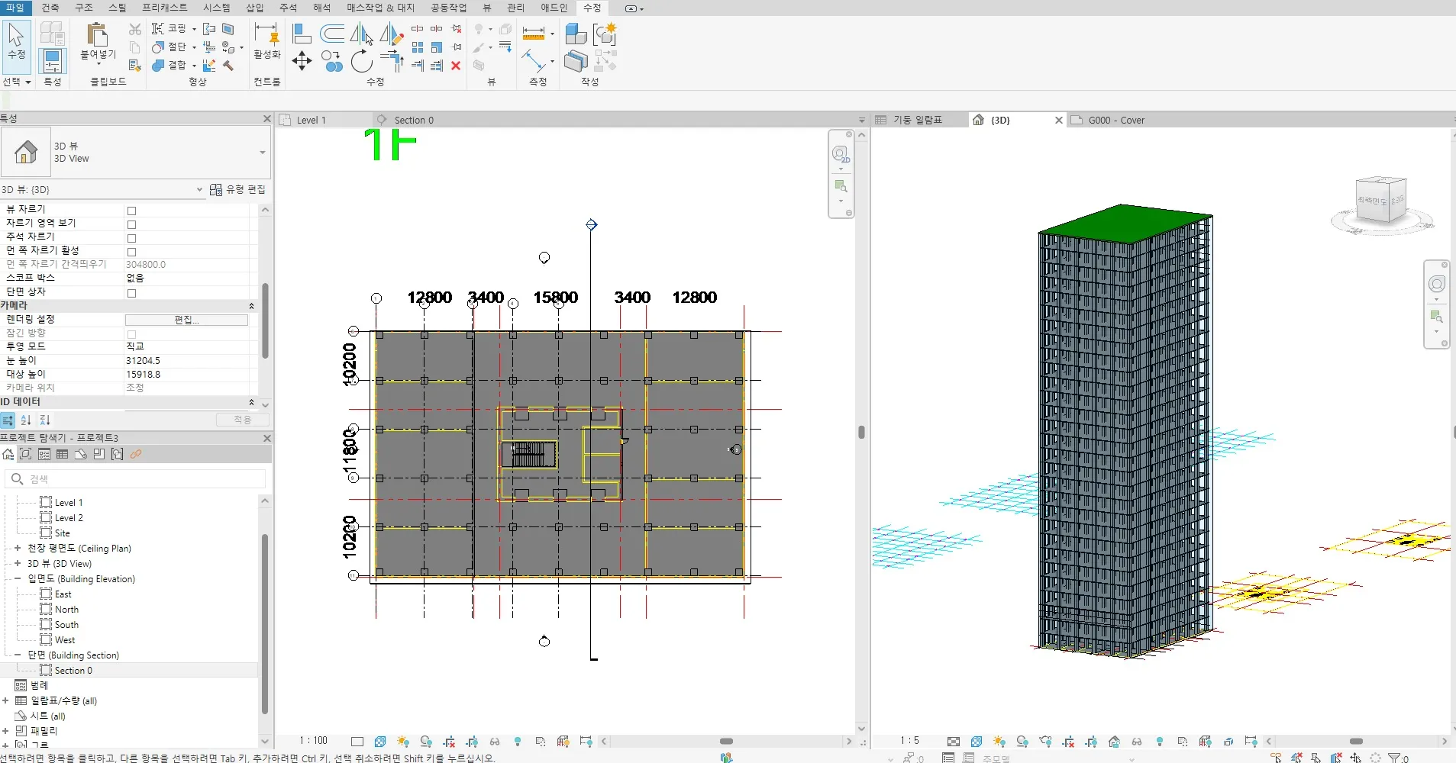Toggle the 뷰 자르기 checkbox
The width and height of the screenshot is (1456, 763).
(131, 211)
